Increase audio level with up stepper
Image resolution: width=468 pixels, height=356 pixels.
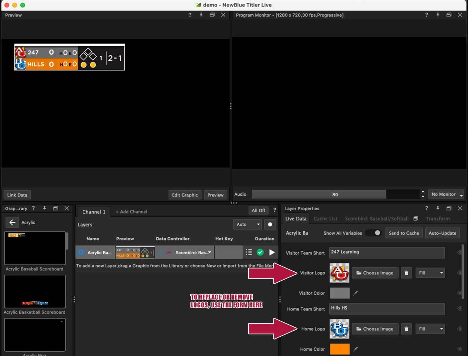click(423, 192)
